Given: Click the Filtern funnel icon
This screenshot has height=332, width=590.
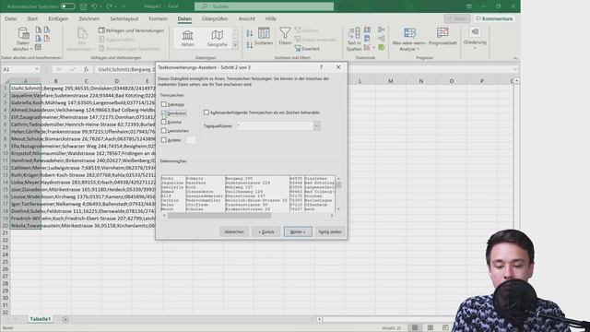Looking at the screenshot, I should 285,33.
